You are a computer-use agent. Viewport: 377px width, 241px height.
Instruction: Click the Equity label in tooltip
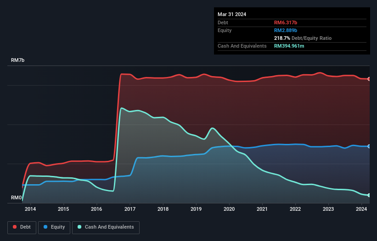225,30
